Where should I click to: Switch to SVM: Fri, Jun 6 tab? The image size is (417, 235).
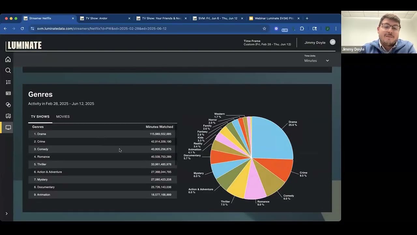coord(218,18)
